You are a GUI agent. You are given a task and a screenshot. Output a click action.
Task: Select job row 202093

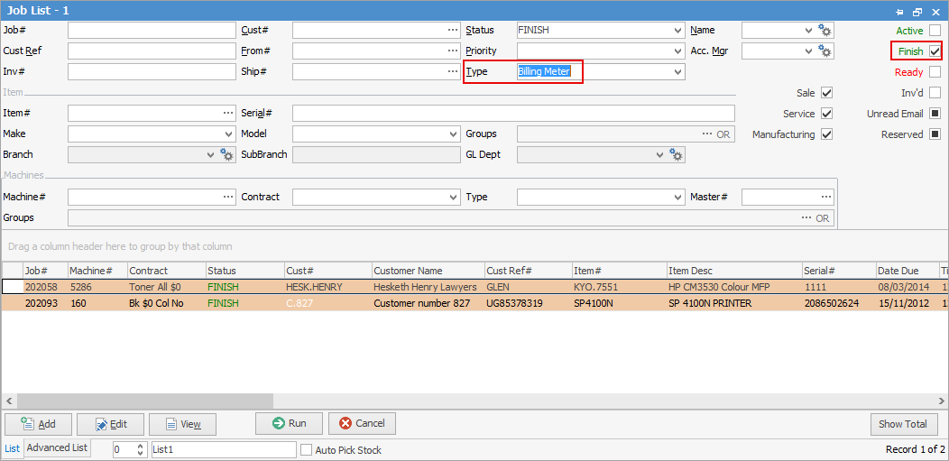pos(474,303)
